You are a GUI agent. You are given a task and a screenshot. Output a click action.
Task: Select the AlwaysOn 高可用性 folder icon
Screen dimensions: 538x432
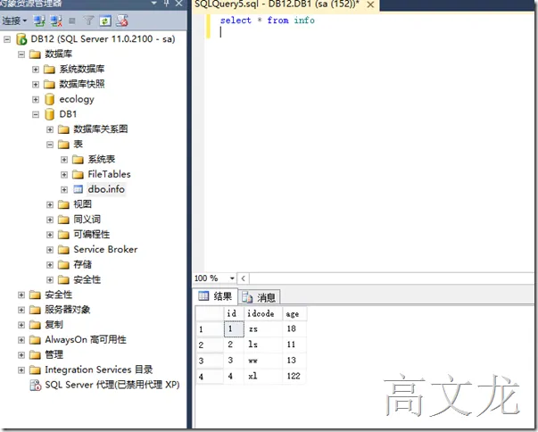pyautogui.click(x=35, y=340)
